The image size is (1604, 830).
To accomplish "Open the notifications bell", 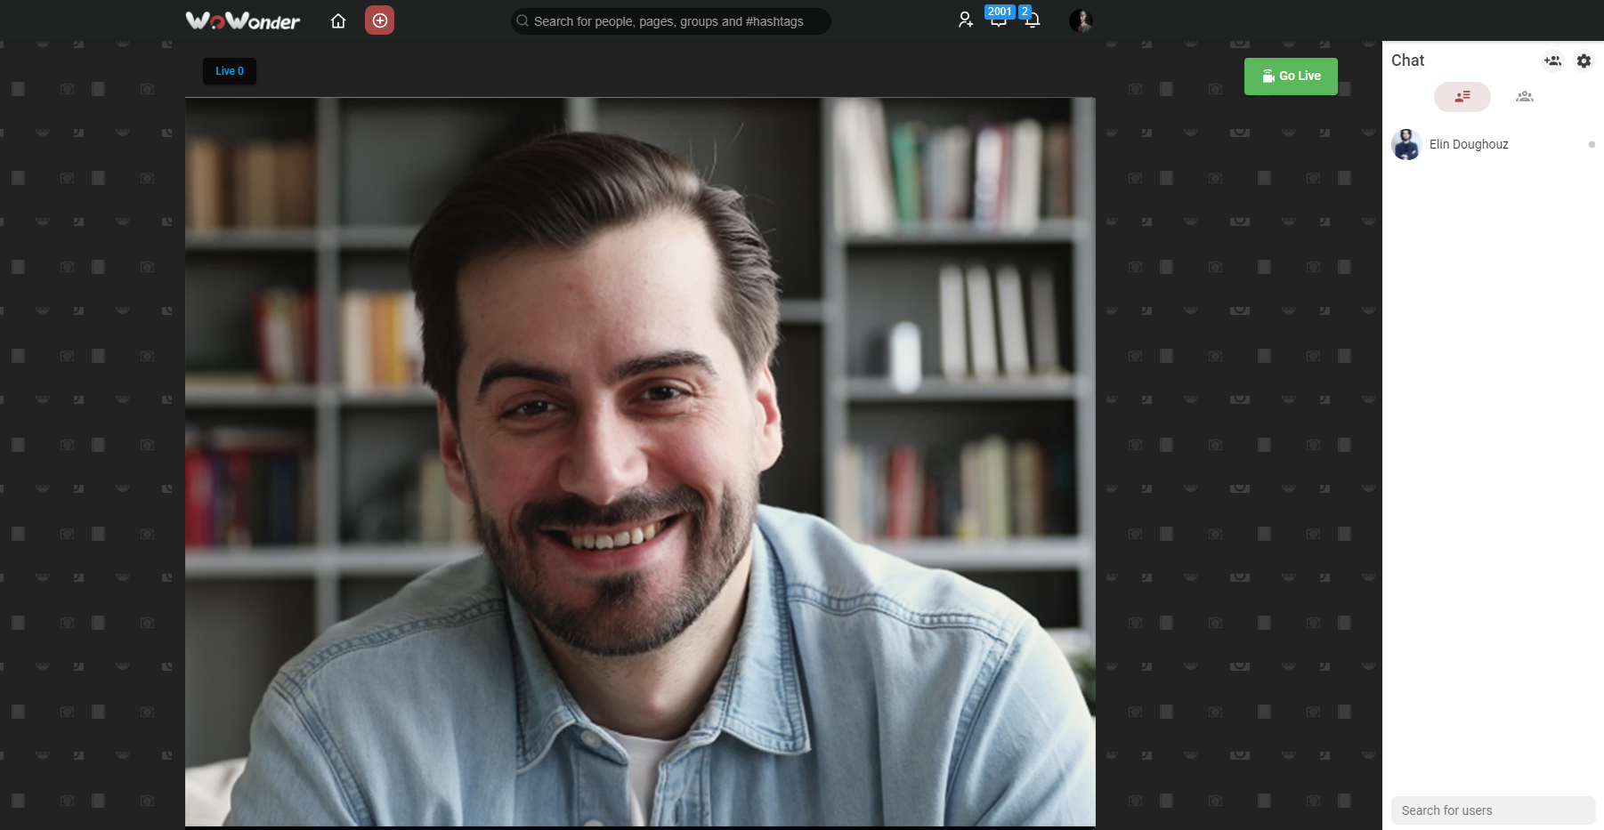I will (1033, 22).
